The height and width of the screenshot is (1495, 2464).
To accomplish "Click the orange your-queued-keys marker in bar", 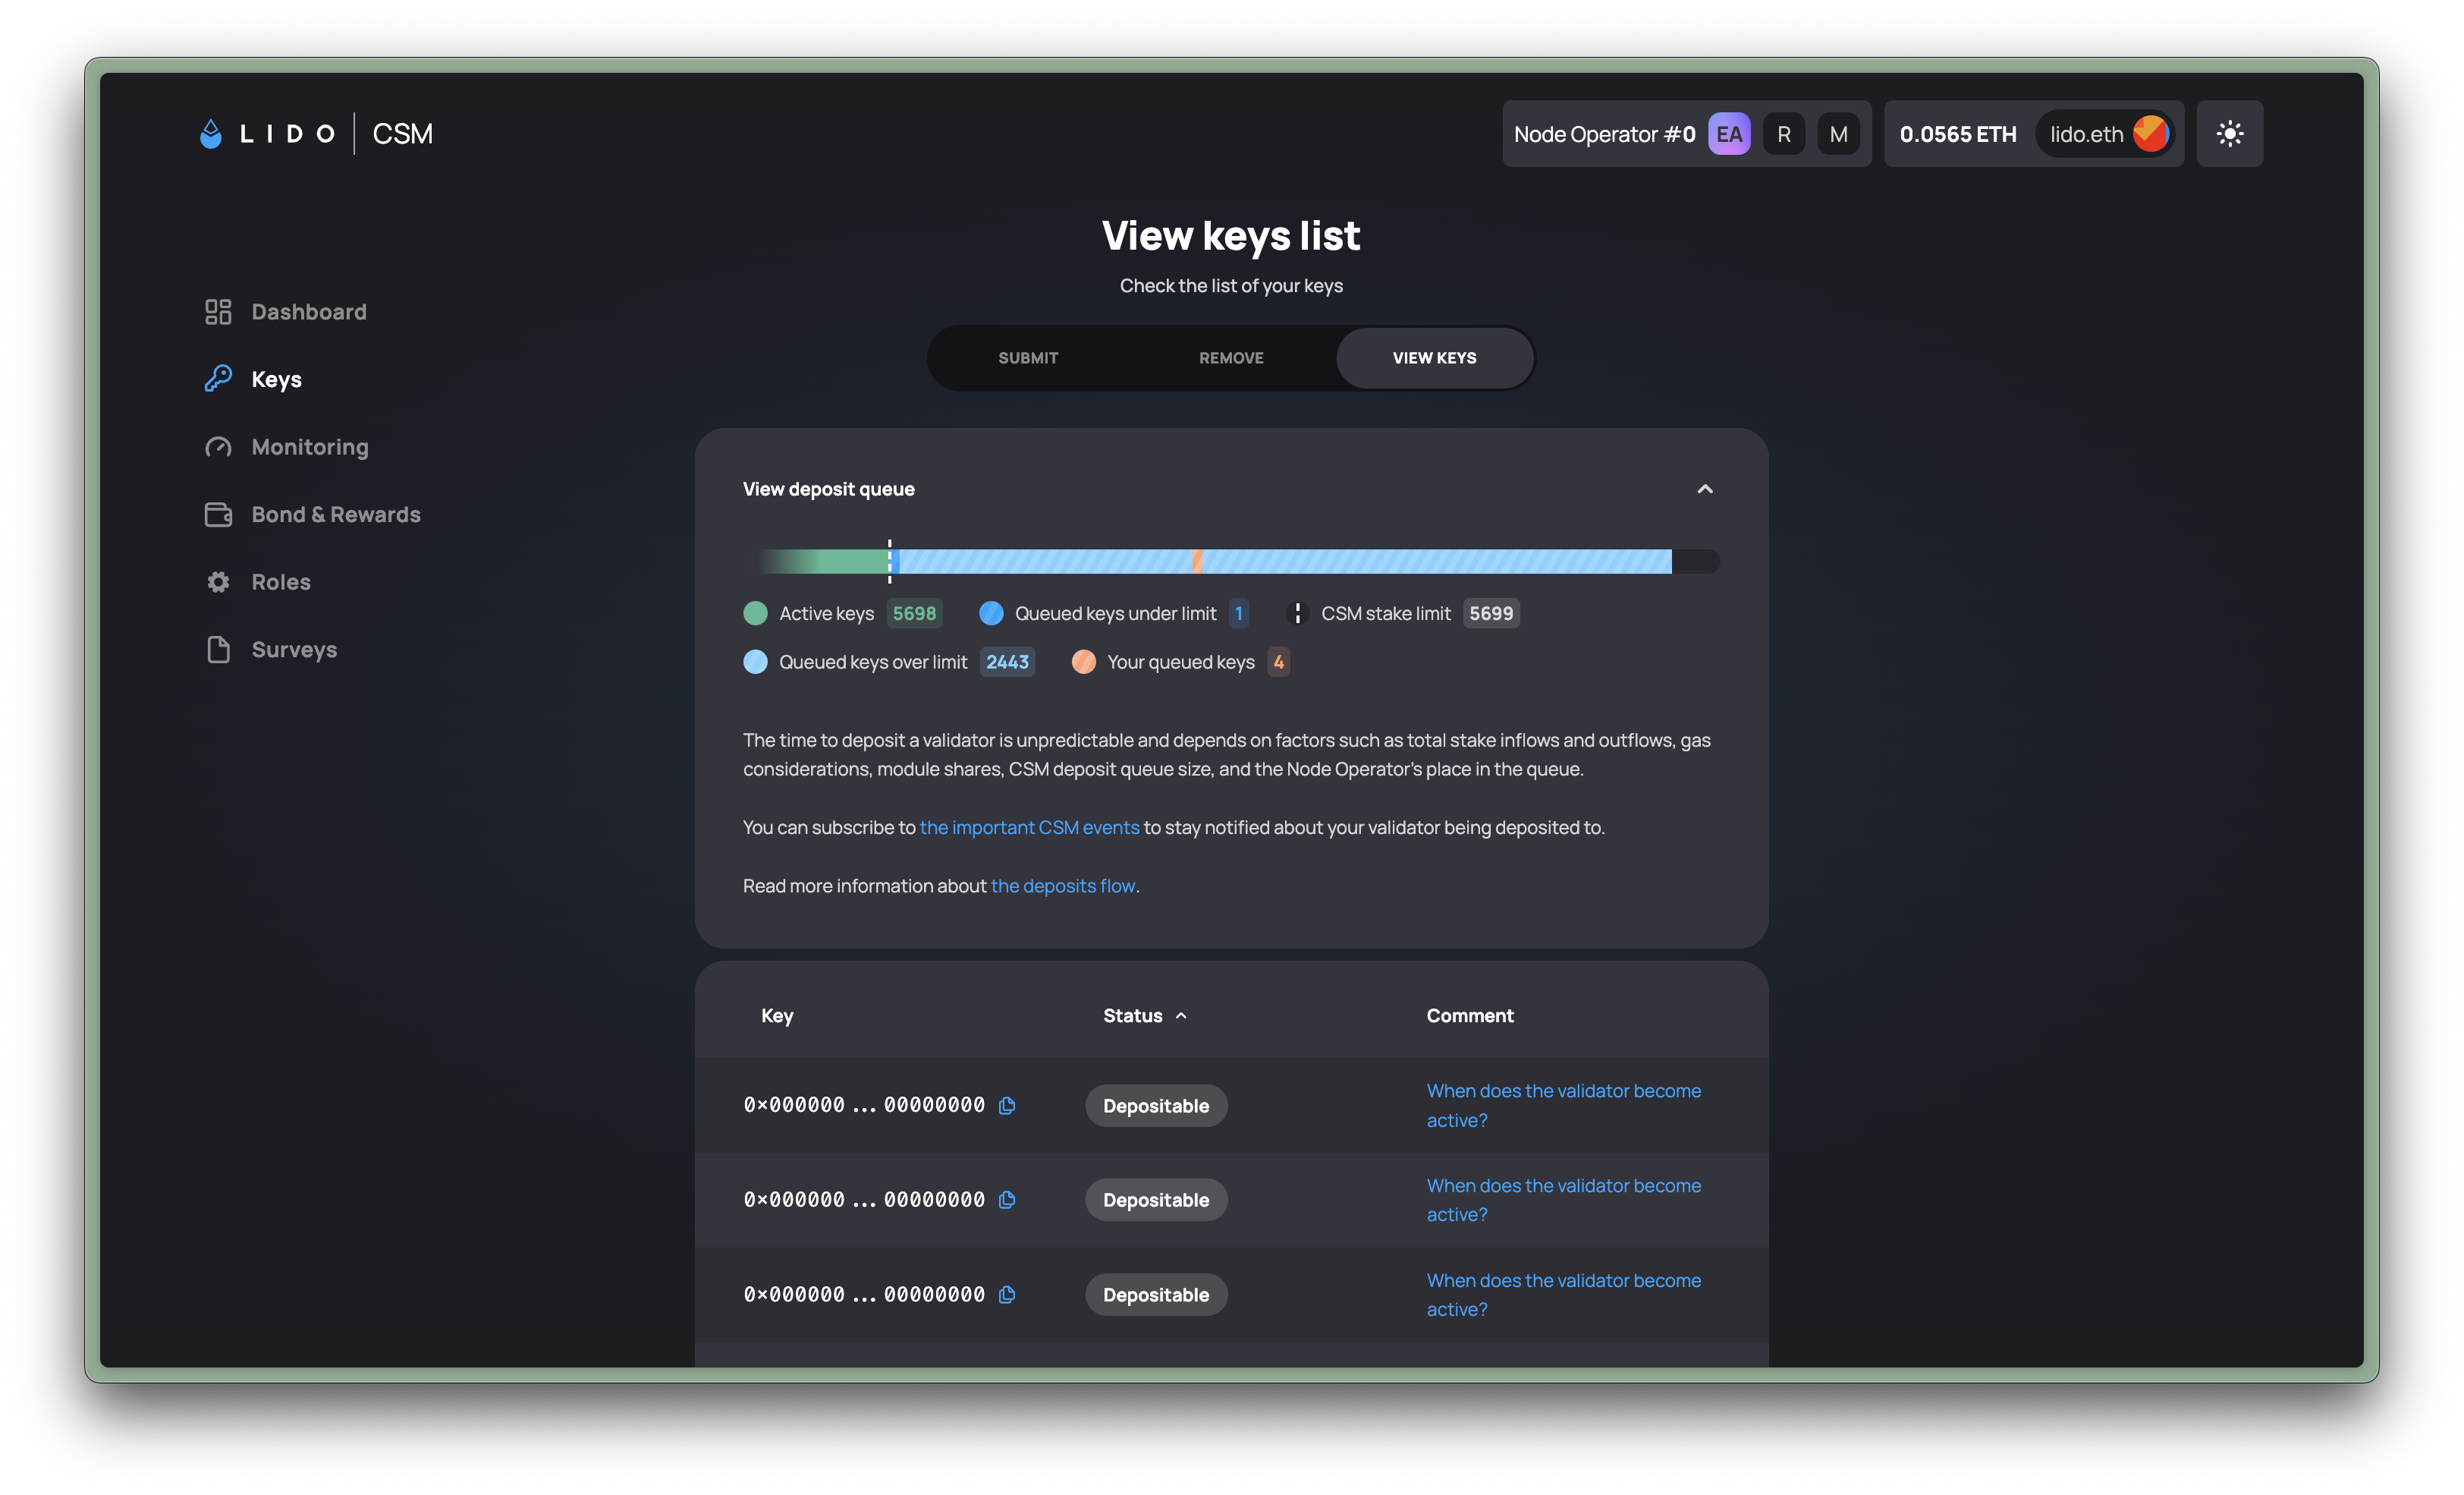I will click(x=1197, y=562).
